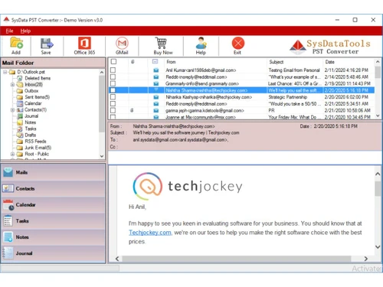This screenshot has width=383, height=287.
Task: Select the Notes section button
Action: [x=53, y=237]
